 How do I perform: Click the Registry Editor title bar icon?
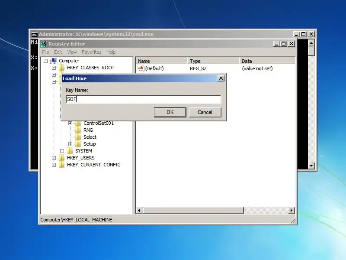click(x=44, y=44)
